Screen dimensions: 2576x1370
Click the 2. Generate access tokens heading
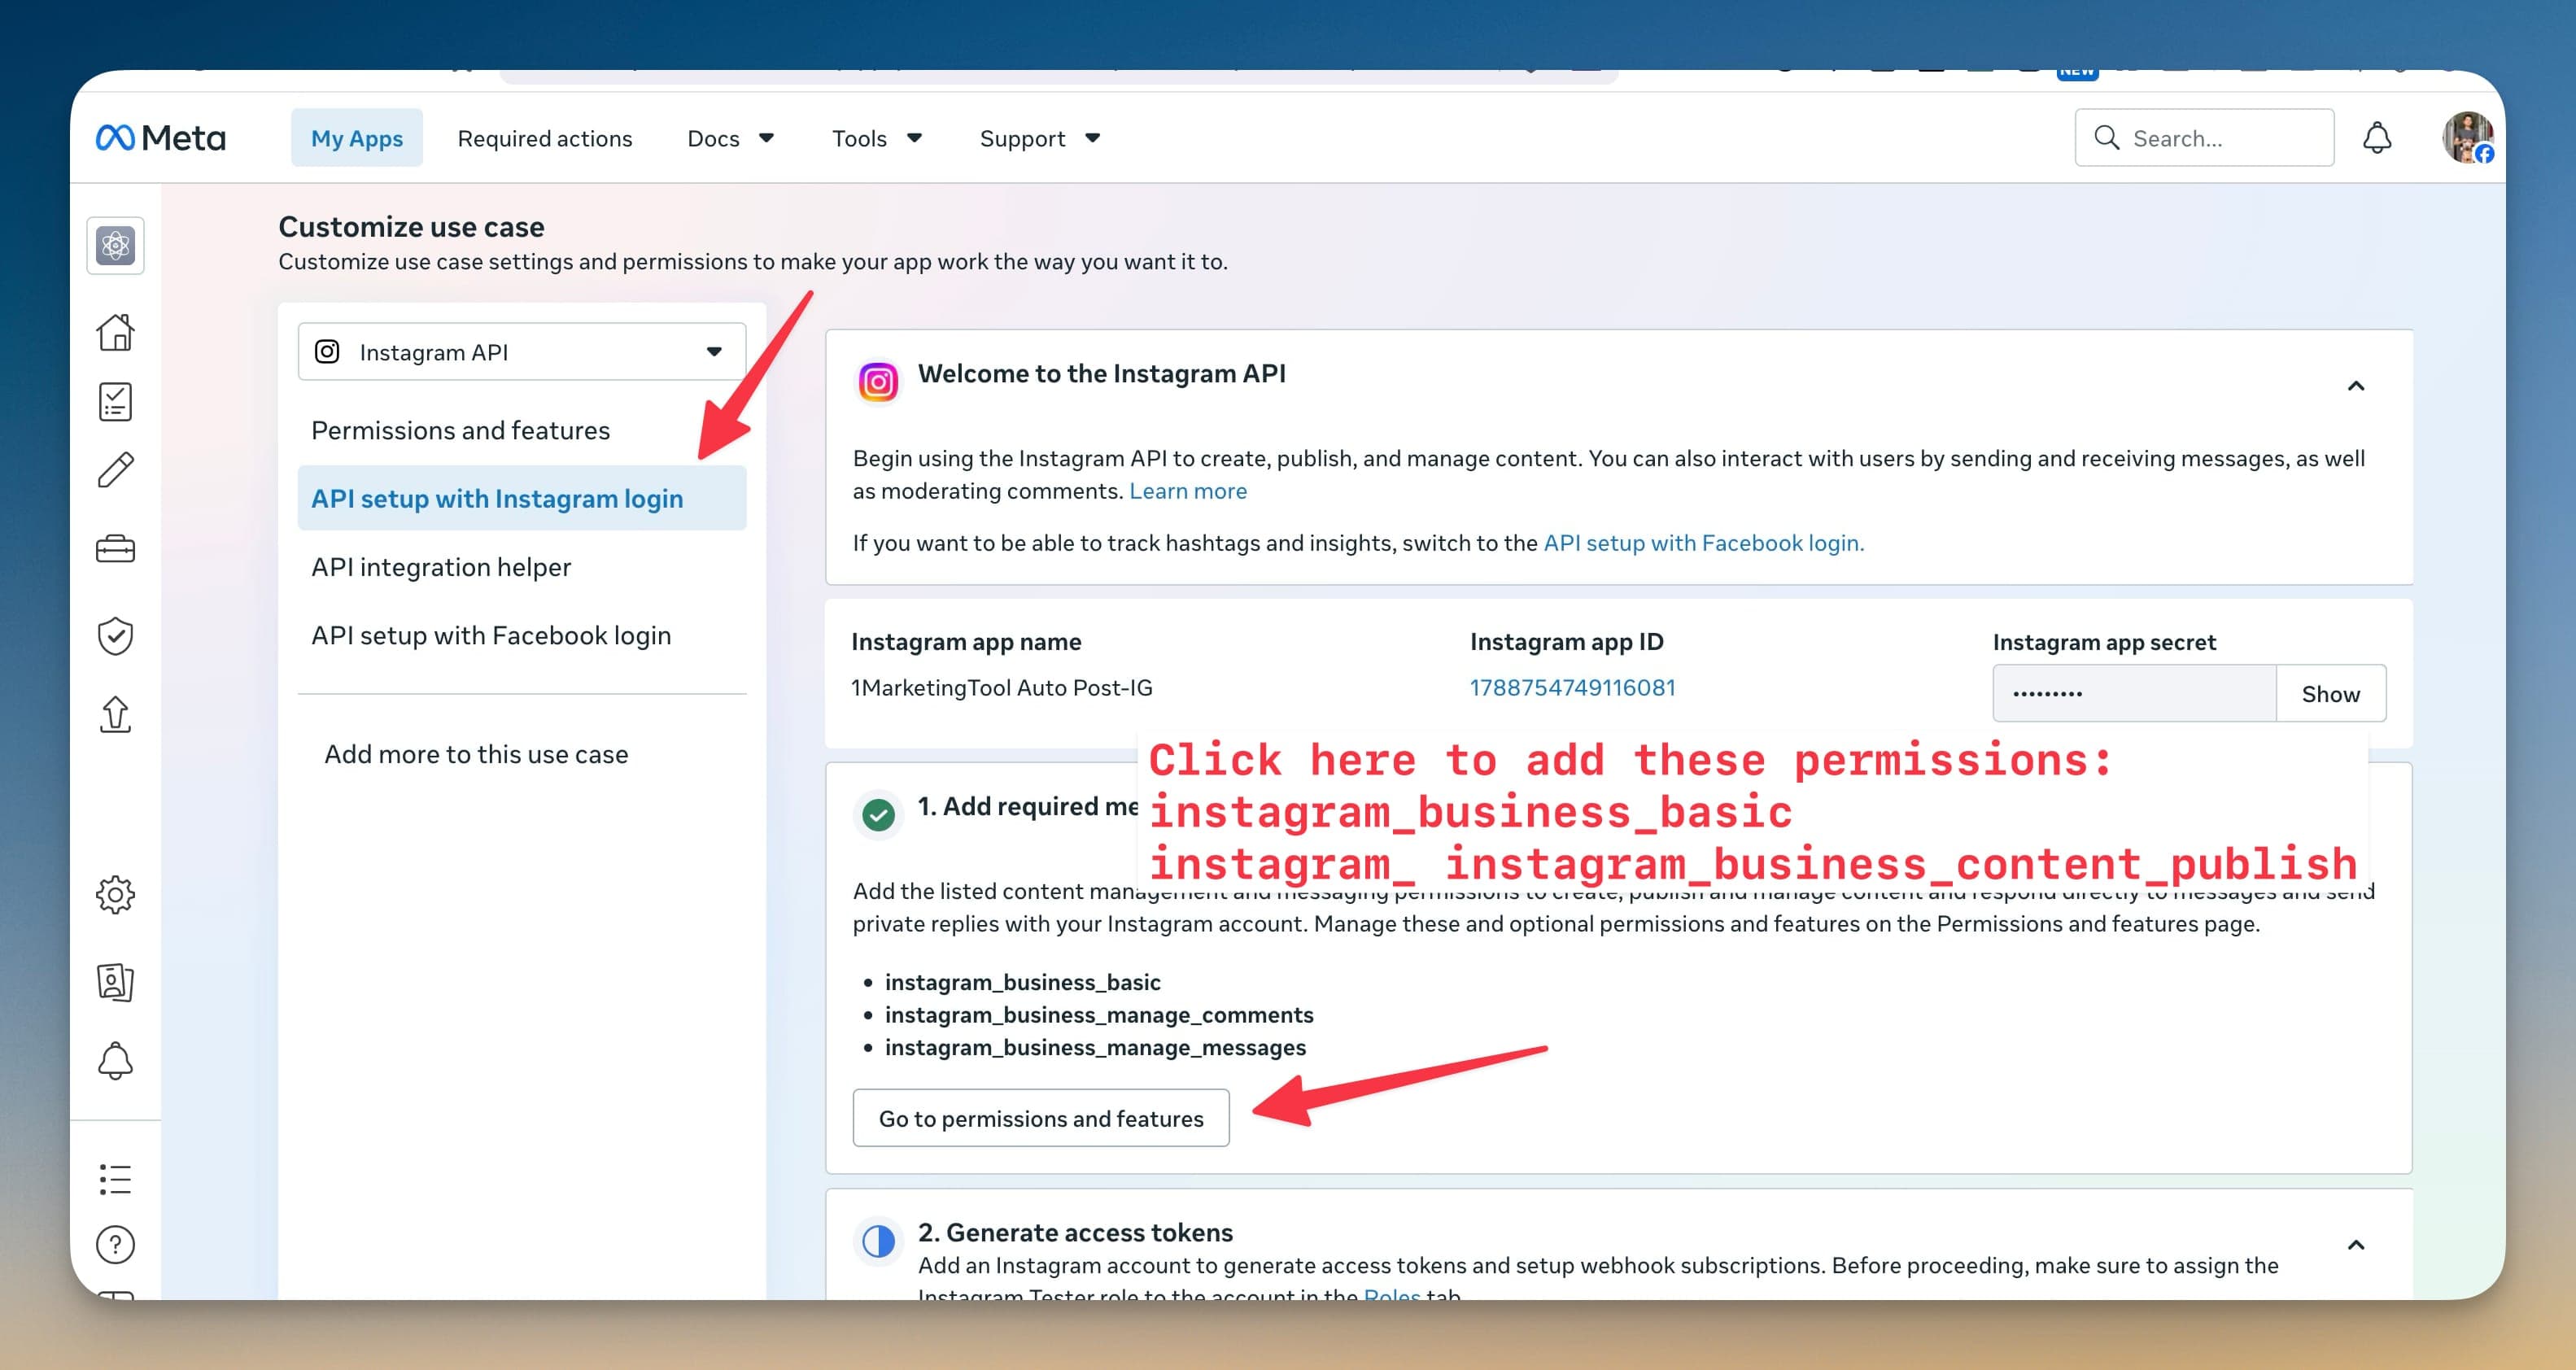click(x=1075, y=1232)
